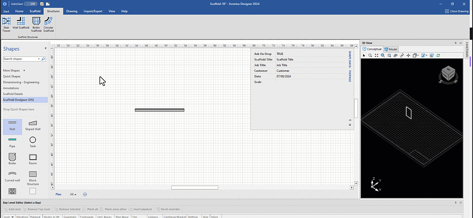Switch to the Model tab in 3D View

(391, 49)
